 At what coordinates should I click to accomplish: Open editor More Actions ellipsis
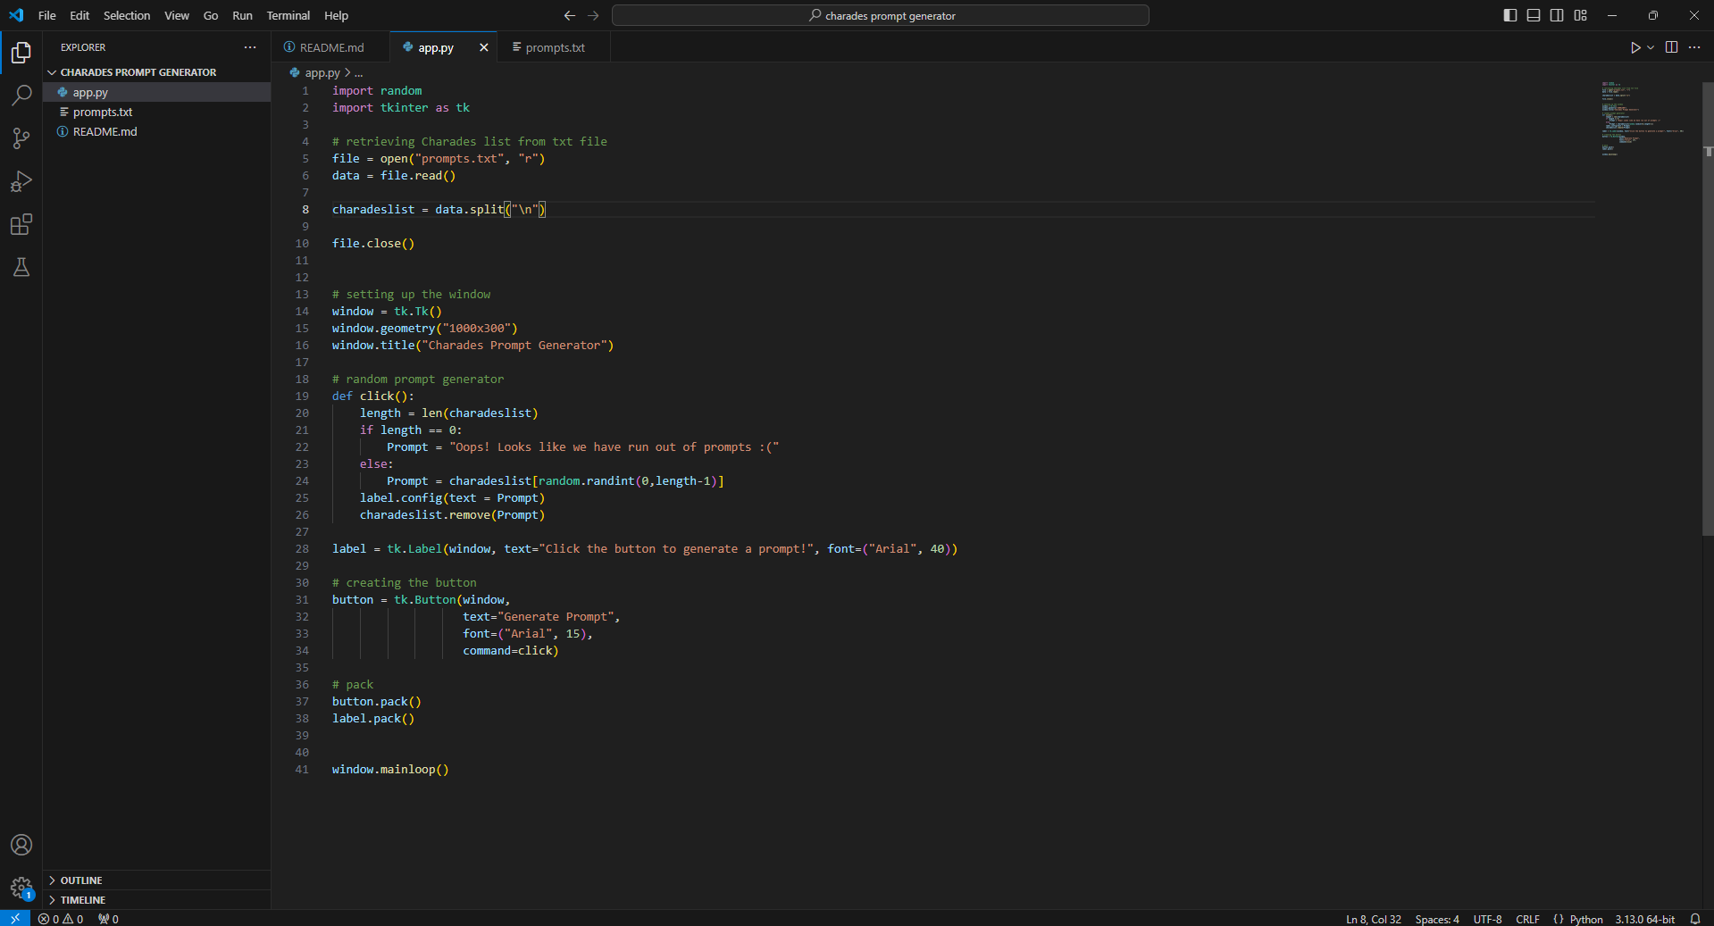(x=1694, y=47)
